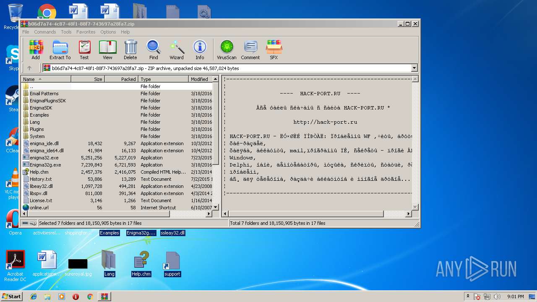This screenshot has width=537, height=302.
Task: Open Windows Explorer from taskbar
Action: 47,297
